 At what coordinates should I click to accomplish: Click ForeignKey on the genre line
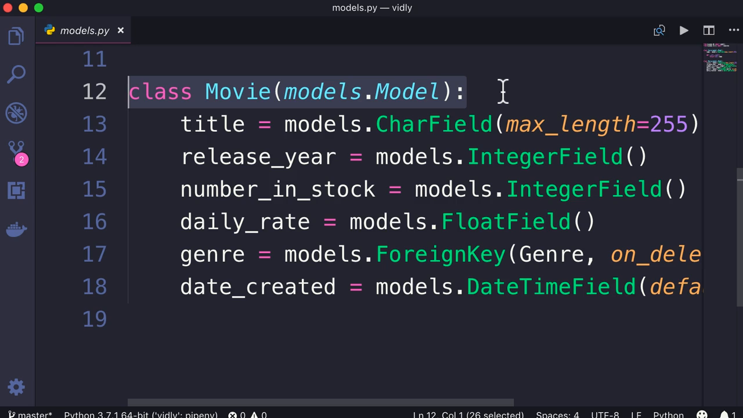coord(441,254)
